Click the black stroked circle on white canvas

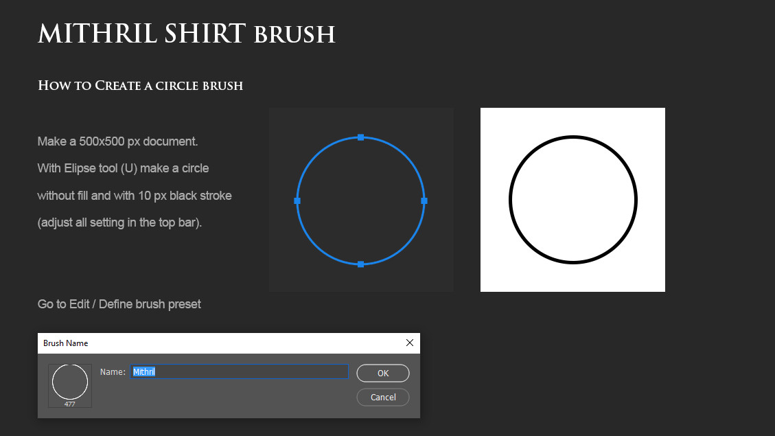click(x=510, y=200)
